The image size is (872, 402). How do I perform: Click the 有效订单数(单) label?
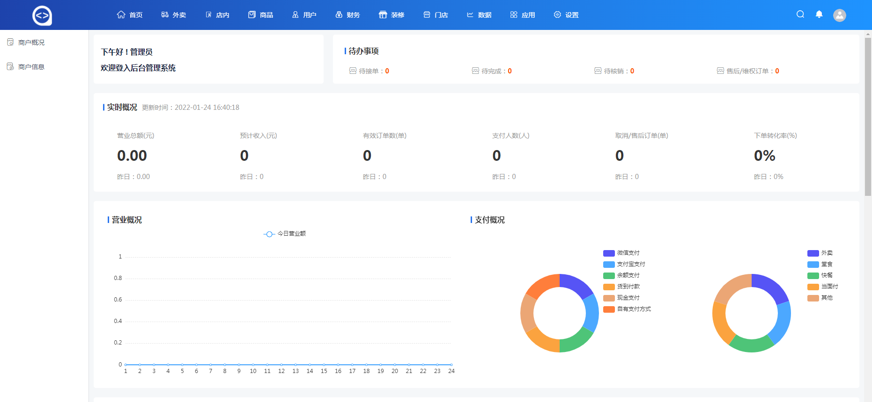pyautogui.click(x=384, y=136)
